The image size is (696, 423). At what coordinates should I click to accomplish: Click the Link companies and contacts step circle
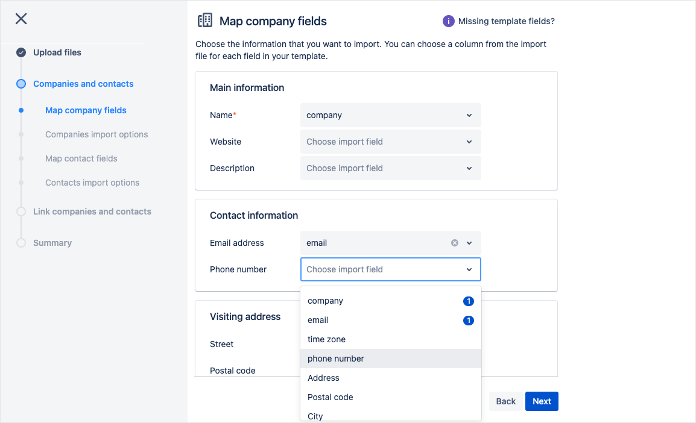click(21, 211)
